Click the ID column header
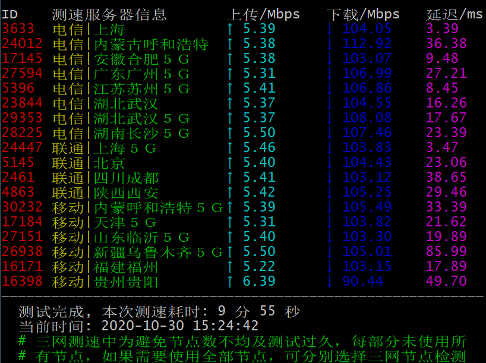Image resolution: width=486 pixels, height=363 pixels. 10,15
